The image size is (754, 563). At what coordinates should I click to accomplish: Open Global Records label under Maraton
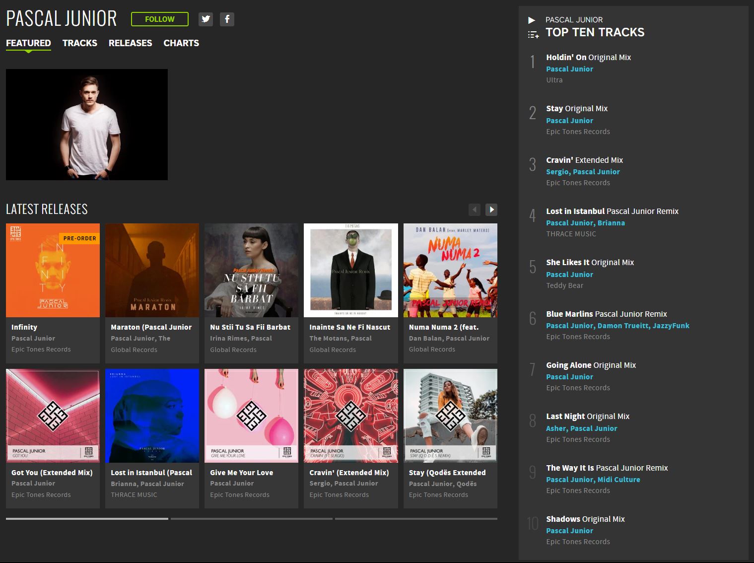pos(134,350)
